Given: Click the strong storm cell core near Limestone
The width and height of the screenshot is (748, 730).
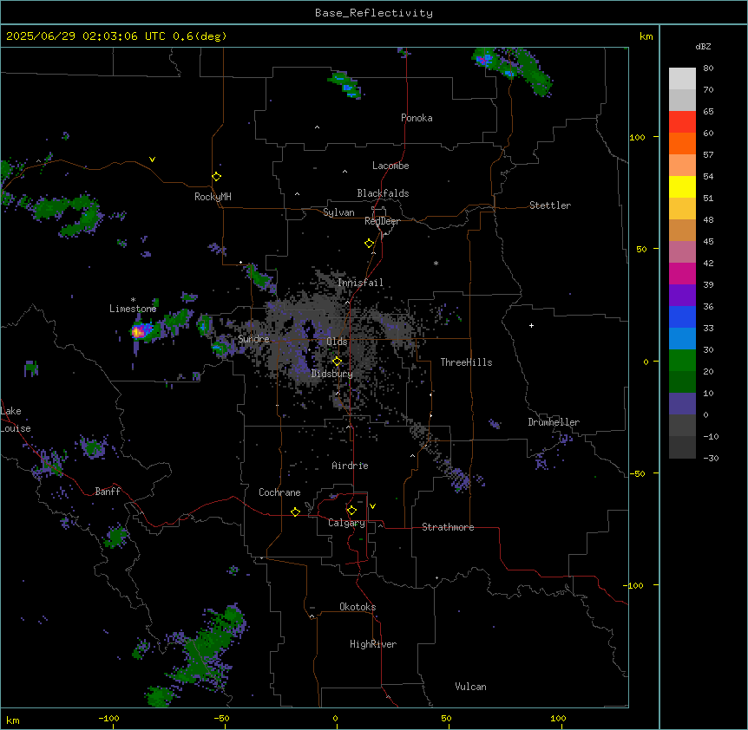Looking at the screenshot, I should [x=138, y=332].
